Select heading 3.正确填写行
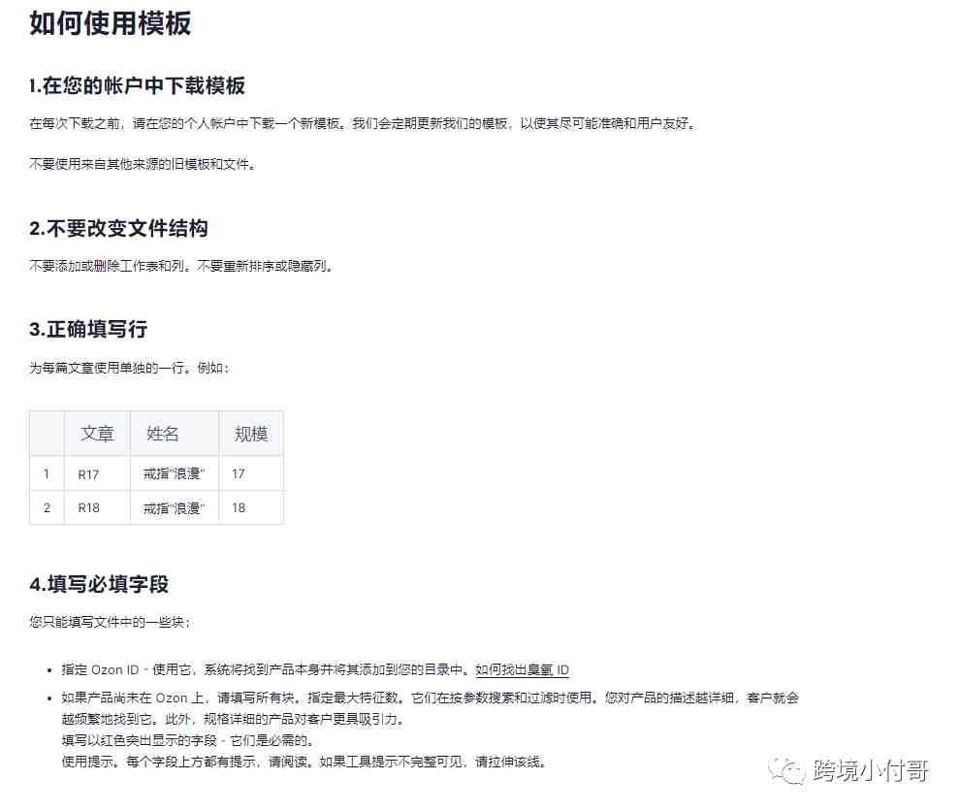The image size is (959, 812). click(88, 329)
